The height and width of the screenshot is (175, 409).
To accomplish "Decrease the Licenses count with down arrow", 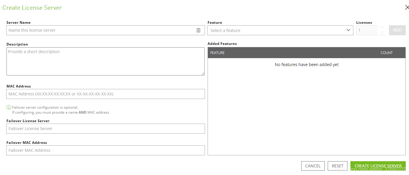I will point(382,33).
